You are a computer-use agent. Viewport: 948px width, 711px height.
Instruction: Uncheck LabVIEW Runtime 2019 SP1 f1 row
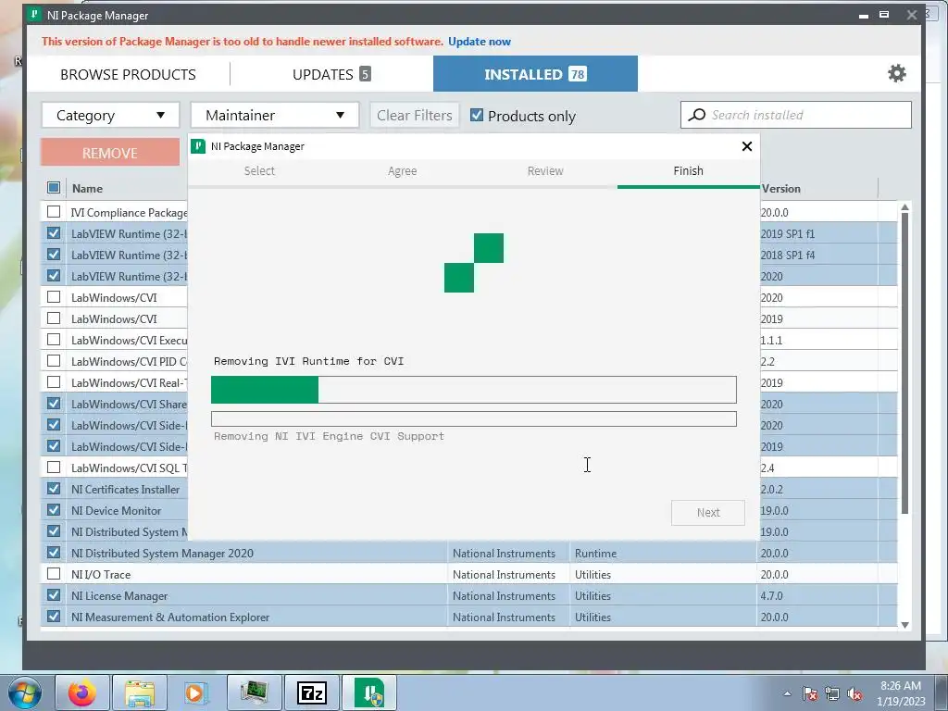(x=53, y=232)
